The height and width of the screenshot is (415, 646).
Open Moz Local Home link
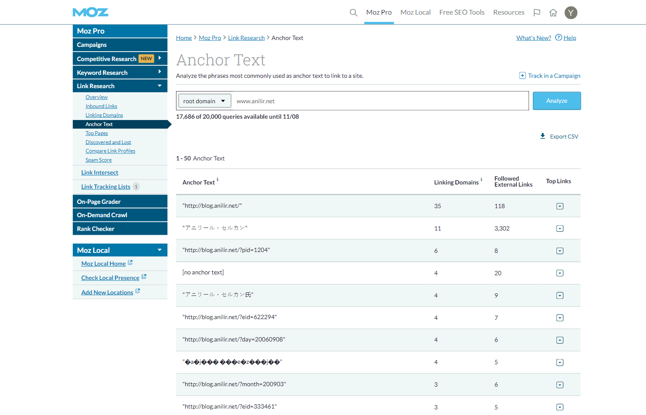[103, 264]
